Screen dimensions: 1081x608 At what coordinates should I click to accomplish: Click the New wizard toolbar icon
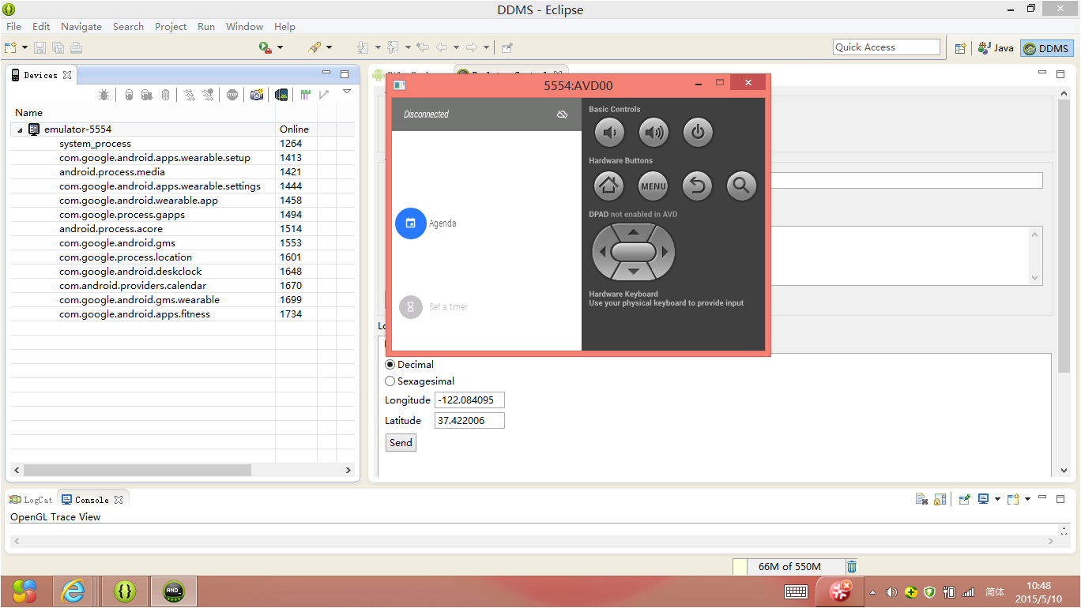pos(11,48)
